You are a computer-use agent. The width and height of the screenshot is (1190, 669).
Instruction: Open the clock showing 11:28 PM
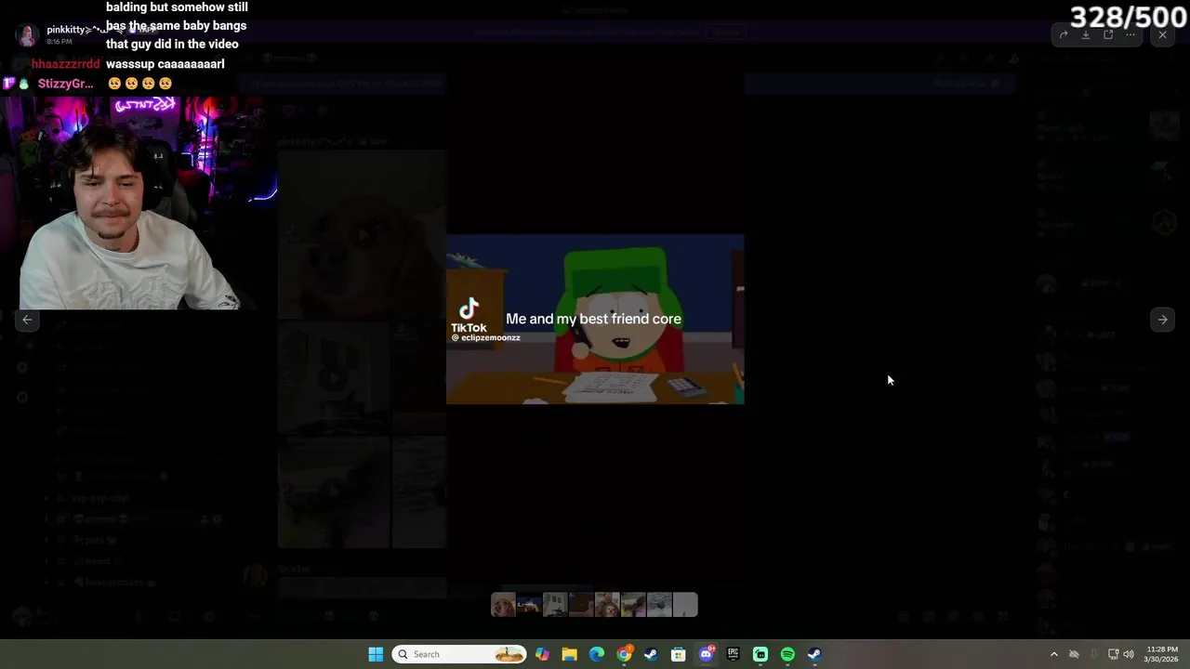coord(1162,654)
